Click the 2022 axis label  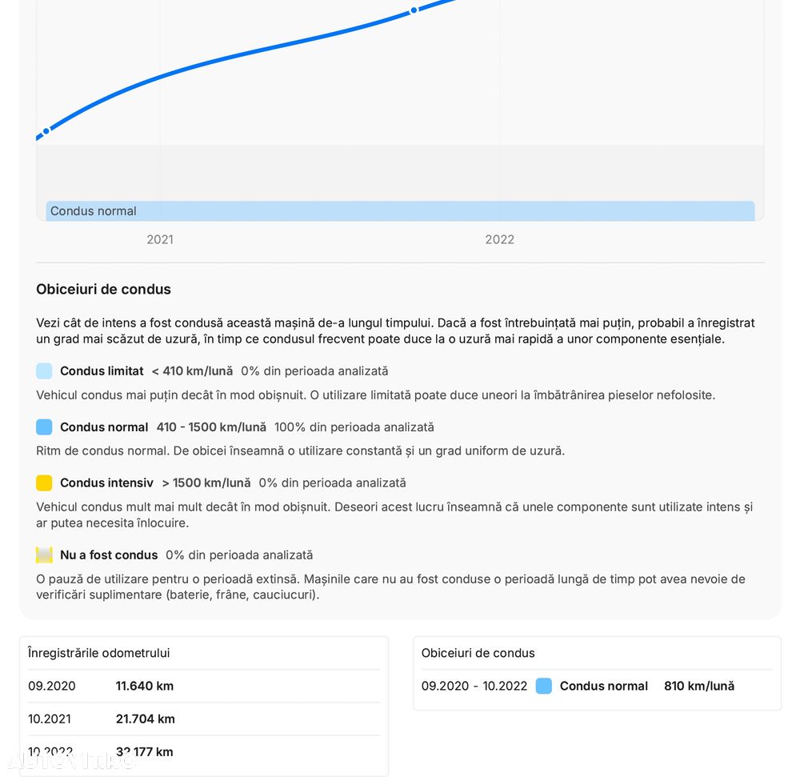pos(499,239)
